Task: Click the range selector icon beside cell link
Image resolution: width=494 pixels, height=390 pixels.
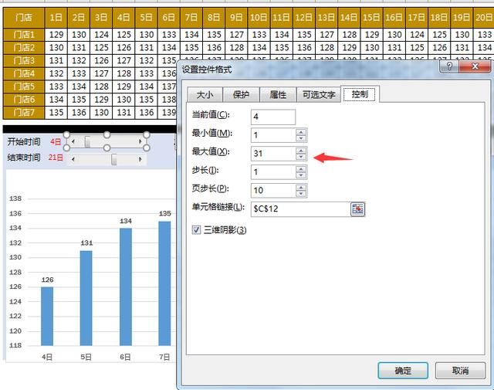Action: click(x=357, y=209)
